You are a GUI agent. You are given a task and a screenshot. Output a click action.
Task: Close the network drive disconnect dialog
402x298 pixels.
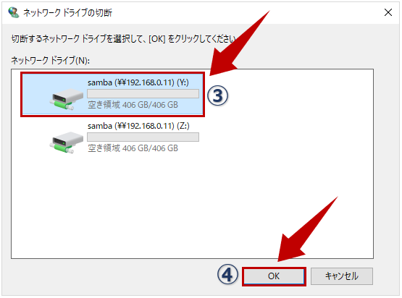pos(388,12)
